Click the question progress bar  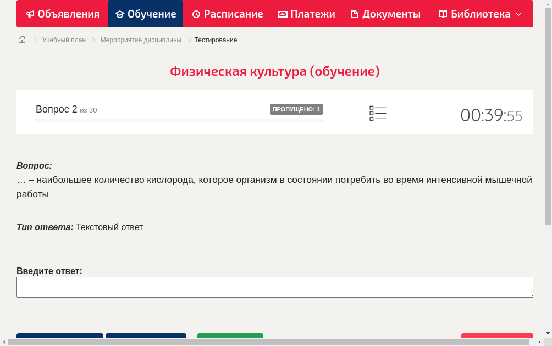click(179, 120)
